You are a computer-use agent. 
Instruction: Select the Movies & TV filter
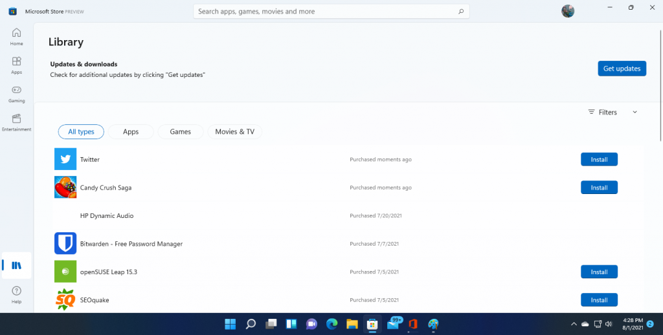click(234, 131)
